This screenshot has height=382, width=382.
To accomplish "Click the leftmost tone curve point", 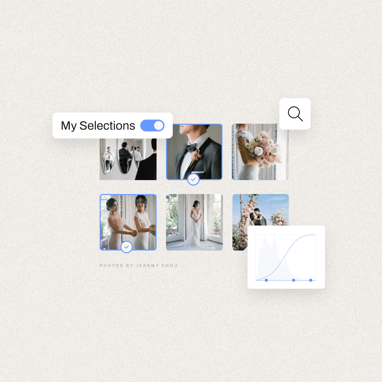I will point(266,281).
